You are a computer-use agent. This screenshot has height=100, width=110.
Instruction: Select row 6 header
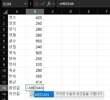point(4,47)
